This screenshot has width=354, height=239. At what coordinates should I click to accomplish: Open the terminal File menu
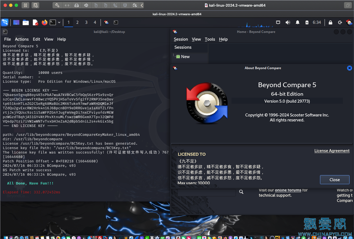(7, 39)
